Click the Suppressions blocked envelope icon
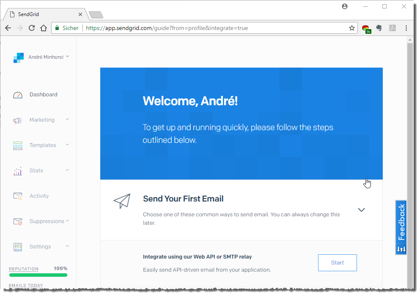 coord(17,221)
